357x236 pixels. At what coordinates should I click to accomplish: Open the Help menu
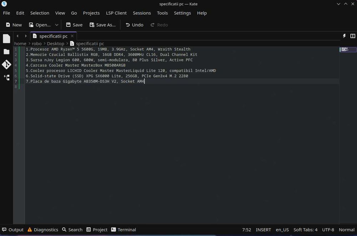[x=202, y=13]
